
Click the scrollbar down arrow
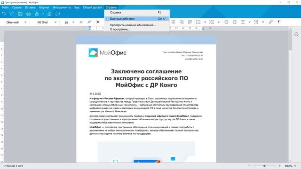point(290,161)
